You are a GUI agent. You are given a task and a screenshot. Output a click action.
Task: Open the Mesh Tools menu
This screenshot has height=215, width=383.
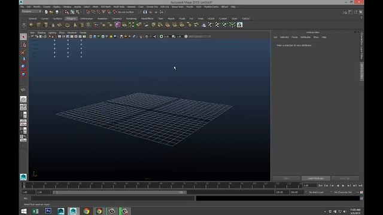point(119,7)
